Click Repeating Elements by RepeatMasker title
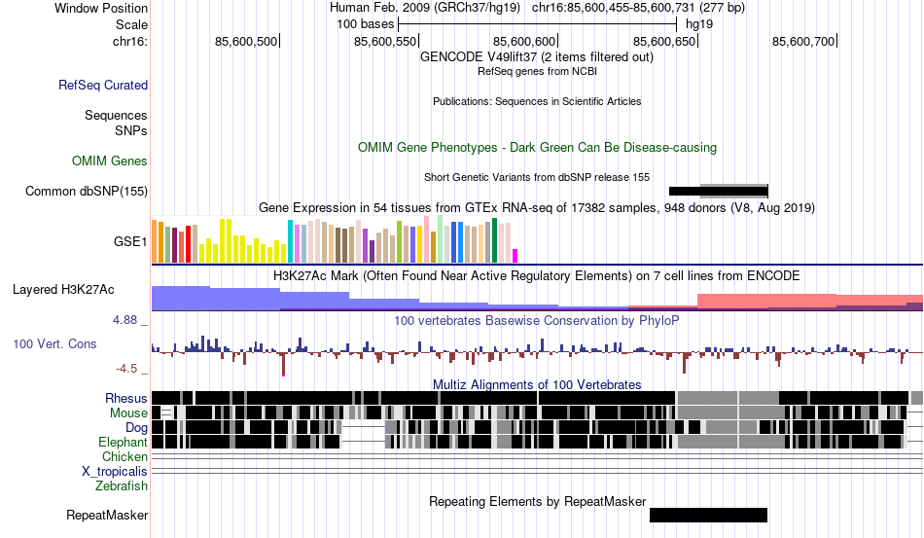This screenshot has width=924, height=538. [x=538, y=501]
